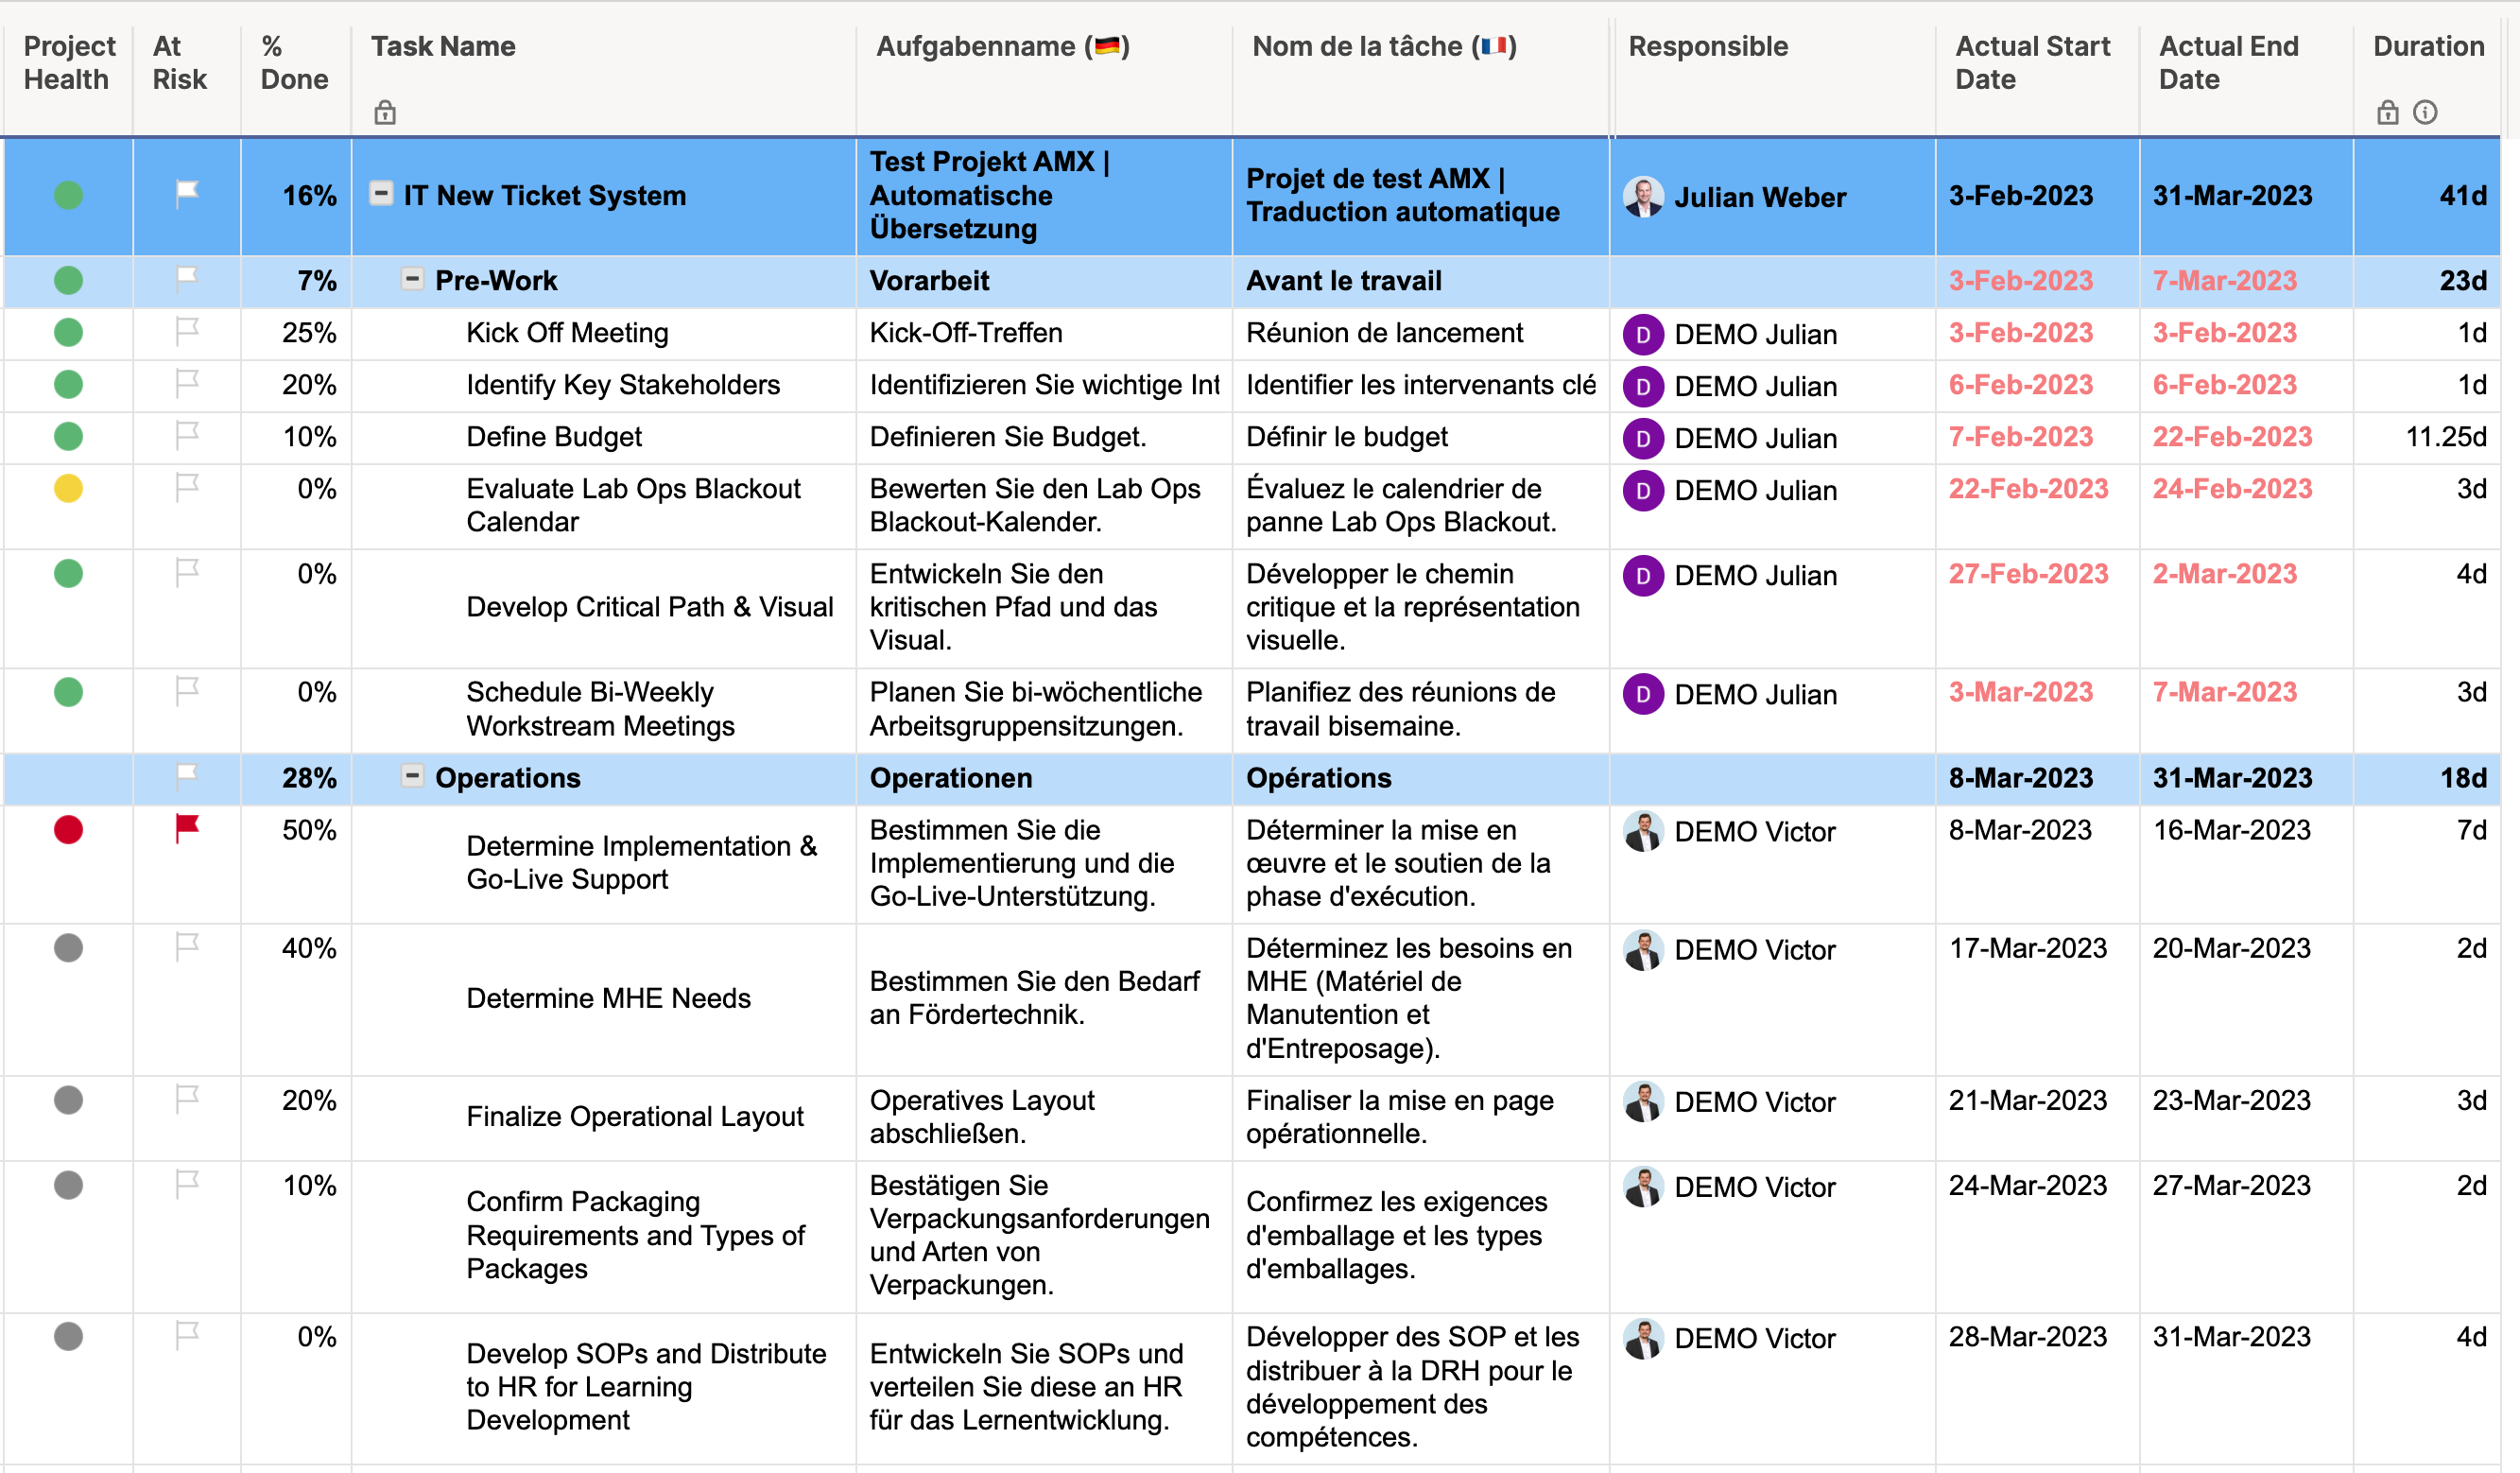Image resolution: width=2520 pixels, height=1473 pixels.
Task: Click the lock icon under Duration header
Action: (x=2387, y=112)
